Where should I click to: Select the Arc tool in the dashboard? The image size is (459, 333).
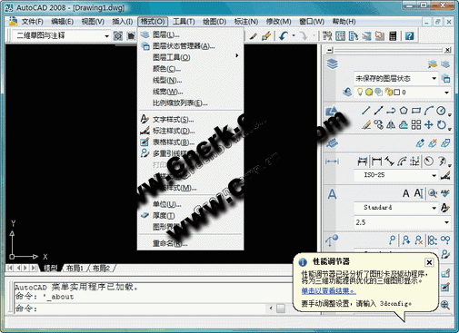pos(428,111)
